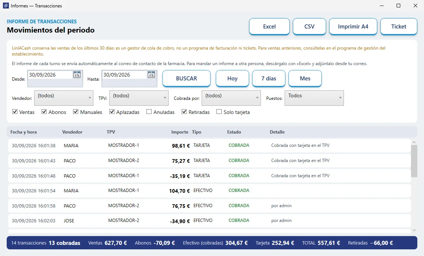The width and height of the screenshot is (424, 256).
Task: Click the '13 cobradas' summary text
Action: [x=64, y=243]
